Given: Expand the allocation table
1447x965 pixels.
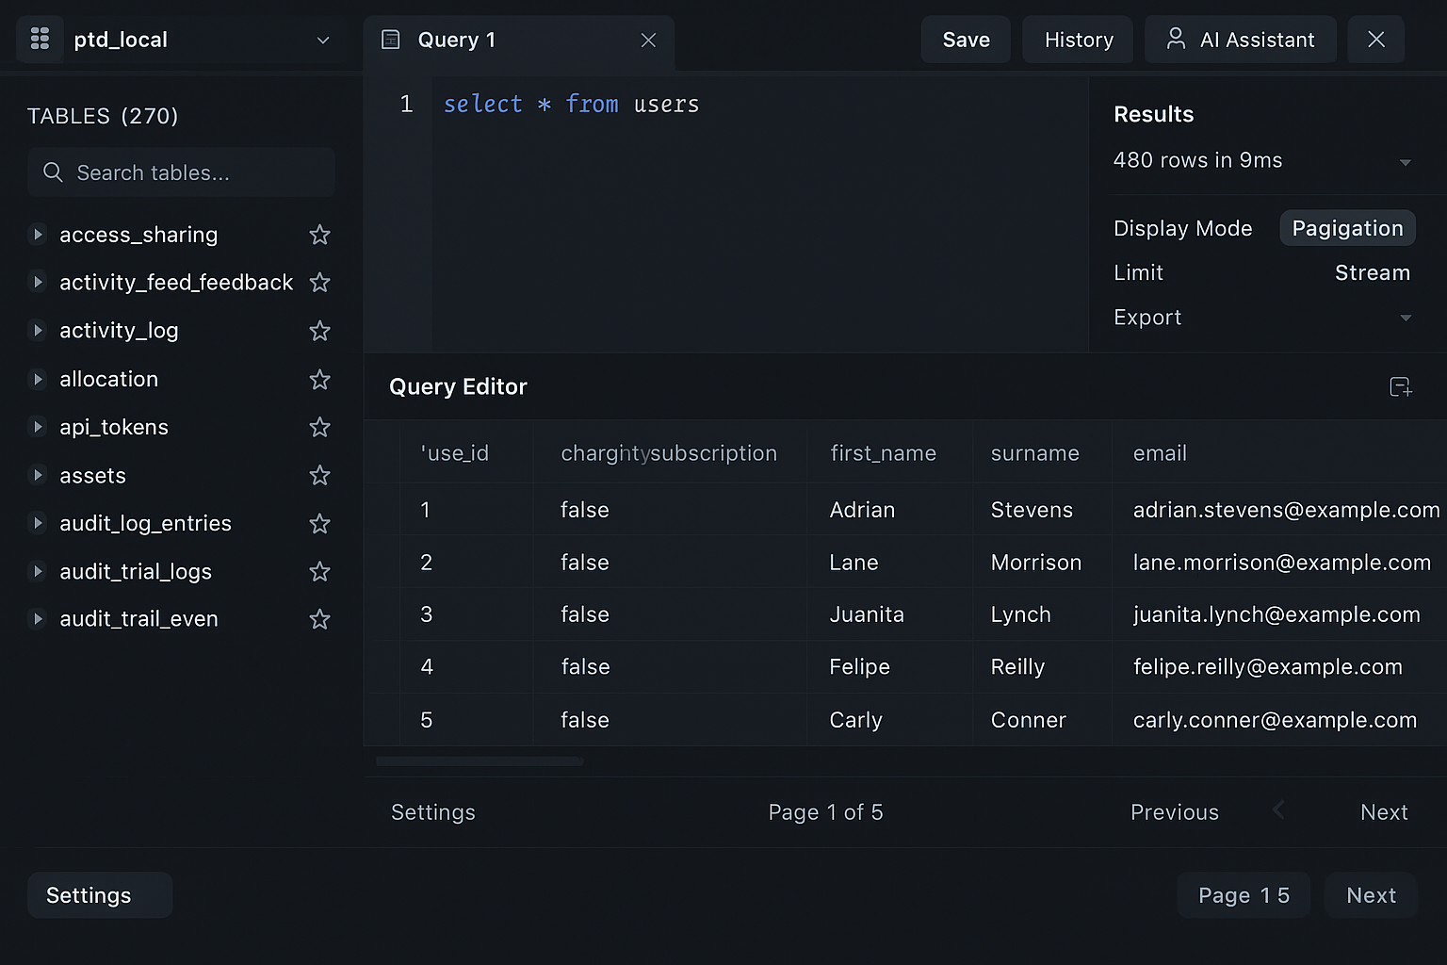Looking at the screenshot, I should click(39, 379).
